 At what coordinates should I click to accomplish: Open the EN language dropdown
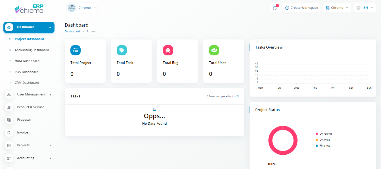point(365,8)
